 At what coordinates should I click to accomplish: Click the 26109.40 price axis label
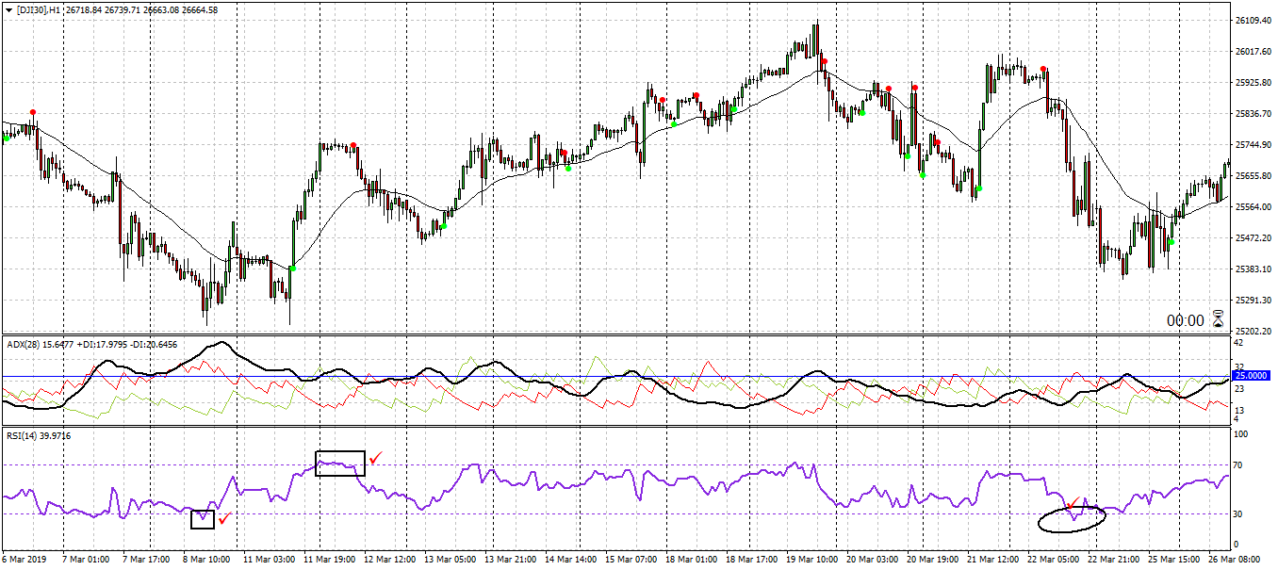pyautogui.click(x=1253, y=20)
